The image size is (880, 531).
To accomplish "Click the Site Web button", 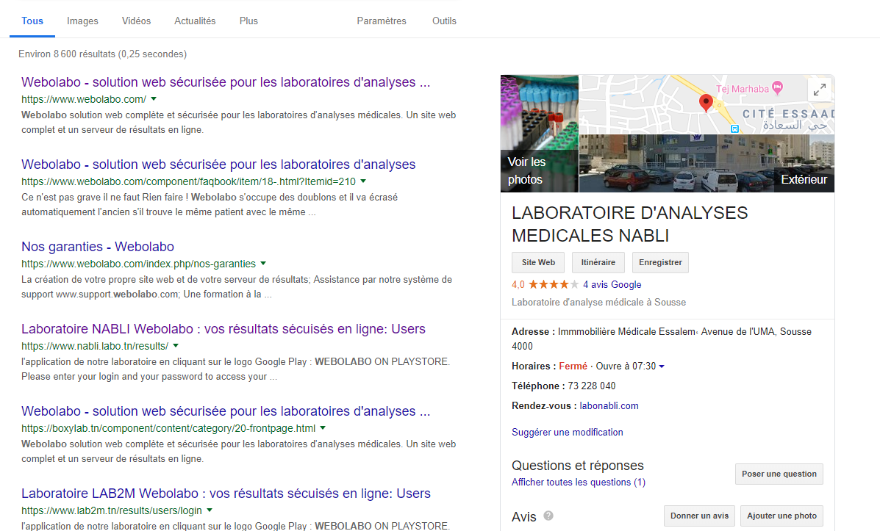I will 538,262.
